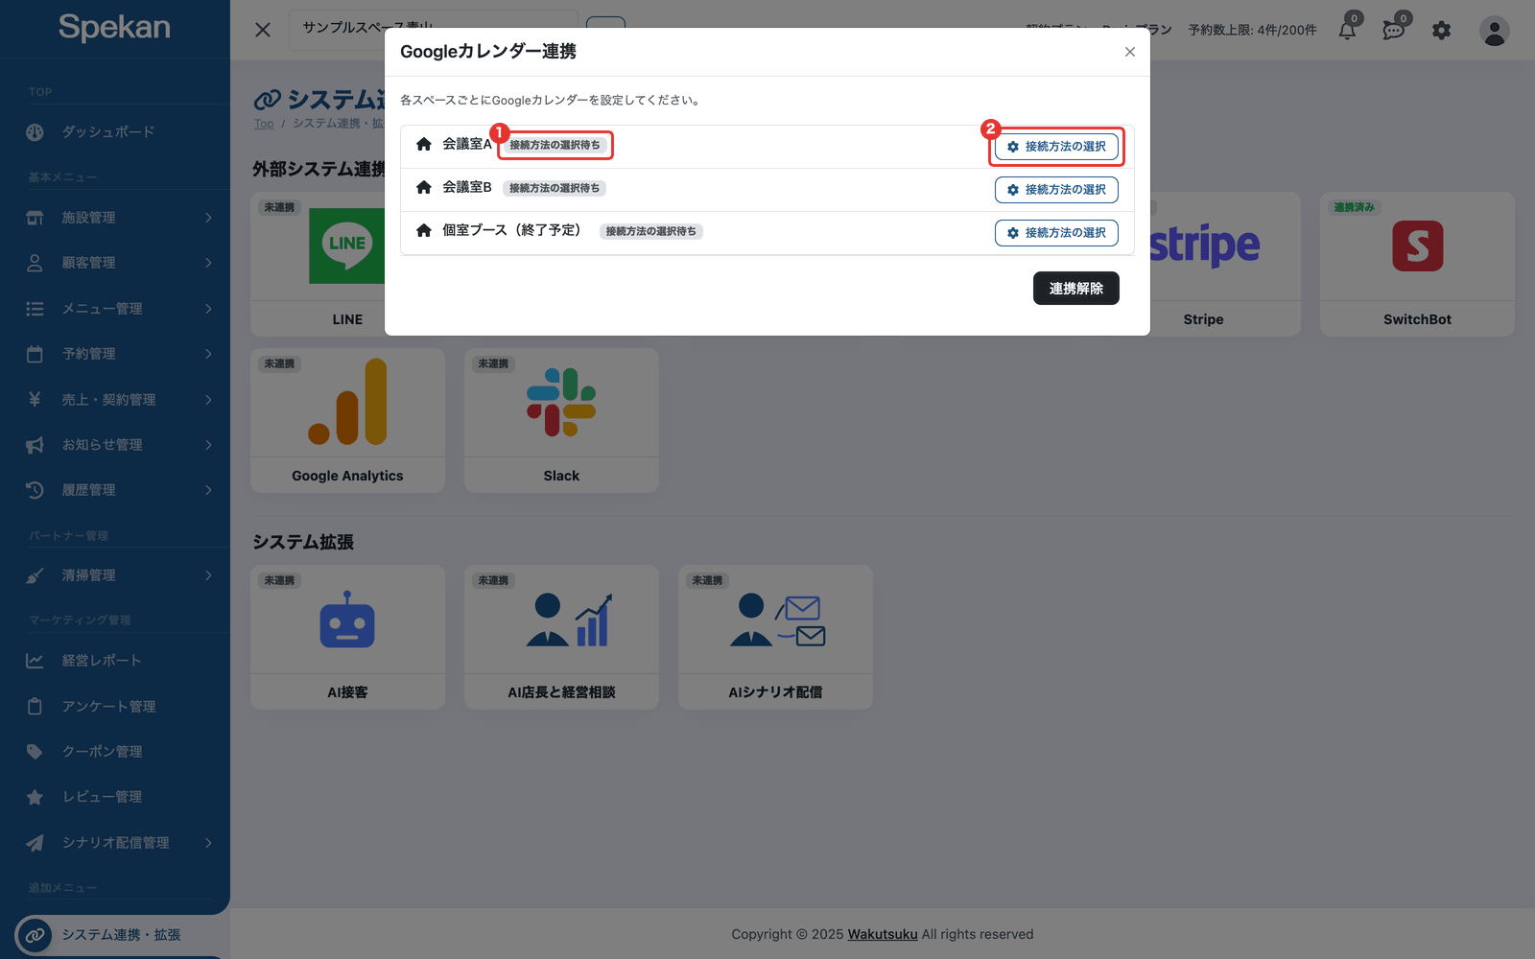Open AIシナリオ配信 card
The width and height of the screenshot is (1535, 959).
coord(775,638)
